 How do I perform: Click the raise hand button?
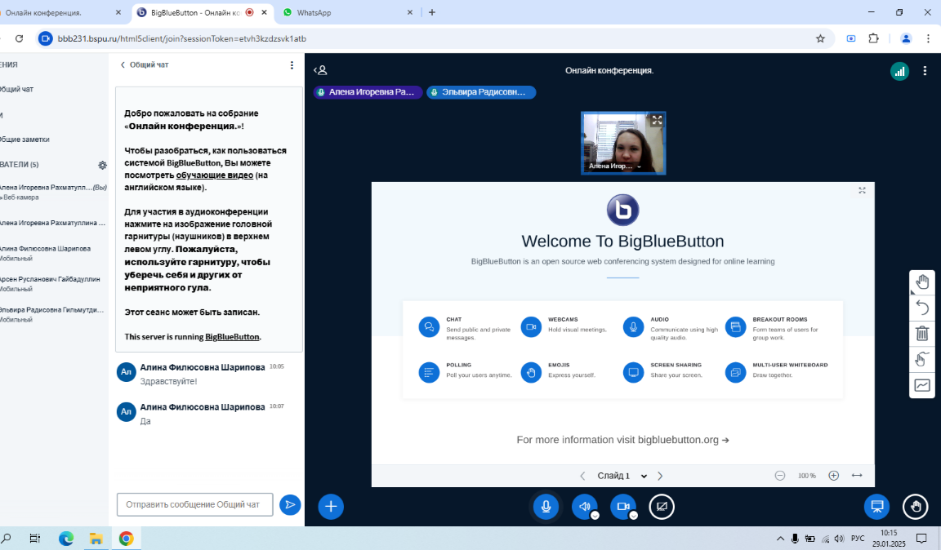pos(915,507)
